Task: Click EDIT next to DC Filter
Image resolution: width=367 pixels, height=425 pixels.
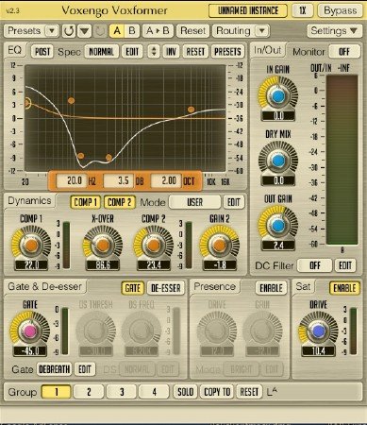Action: point(345,265)
